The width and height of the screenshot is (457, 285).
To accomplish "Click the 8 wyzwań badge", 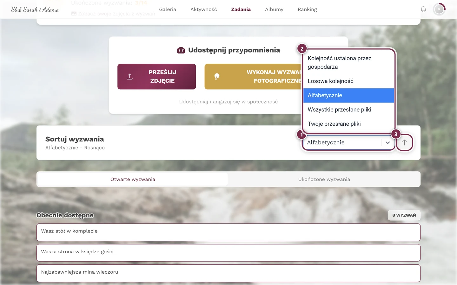I will (404, 215).
